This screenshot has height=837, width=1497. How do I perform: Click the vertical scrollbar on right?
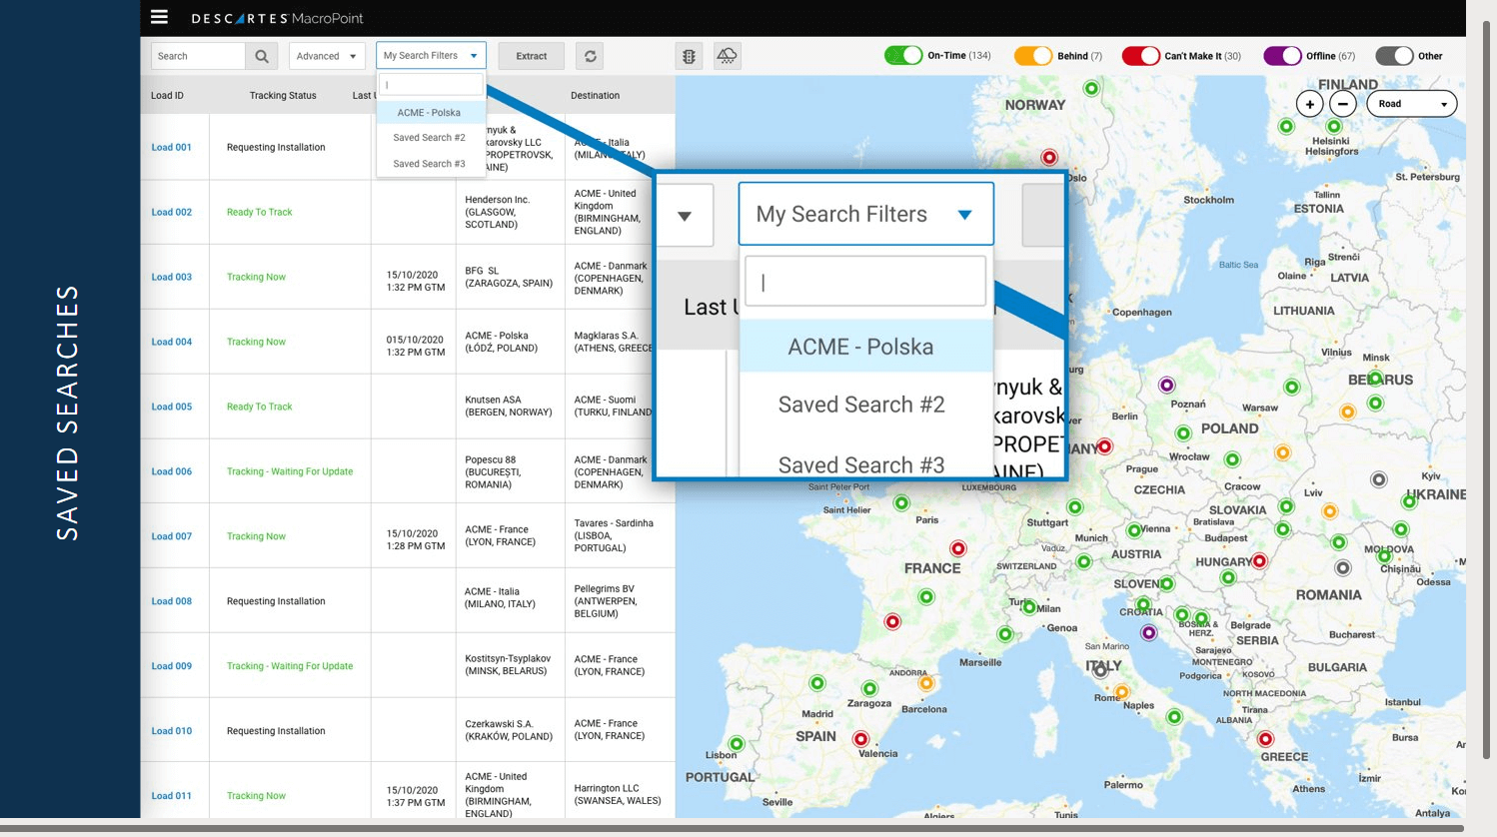pyautogui.click(x=1486, y=390)
